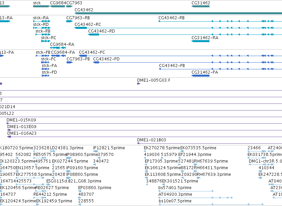Select protein CG31462-PA
The image size is (282, 206).
click(x=205, y=72)
